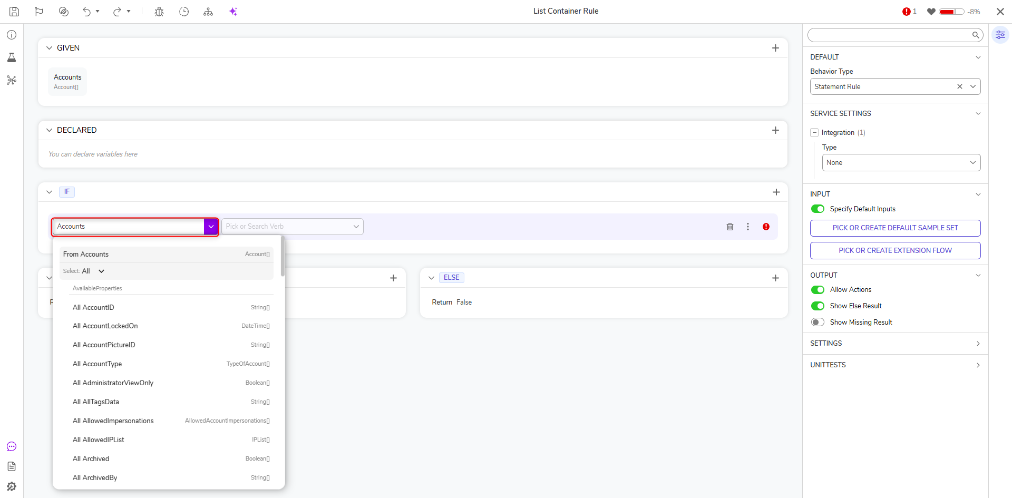This screenshot has width=1012, height=498.
Task: Open the flask test icon in sidebar
Action: [x=12, y=57]
